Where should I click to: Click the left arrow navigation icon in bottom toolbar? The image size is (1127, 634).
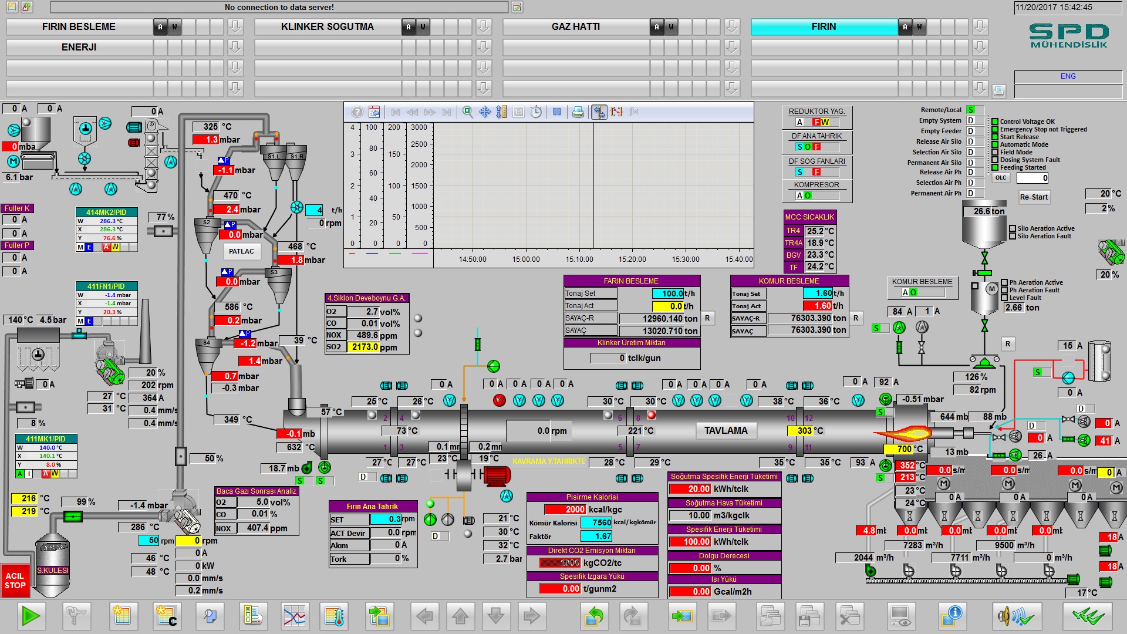[x=424, y=616]
